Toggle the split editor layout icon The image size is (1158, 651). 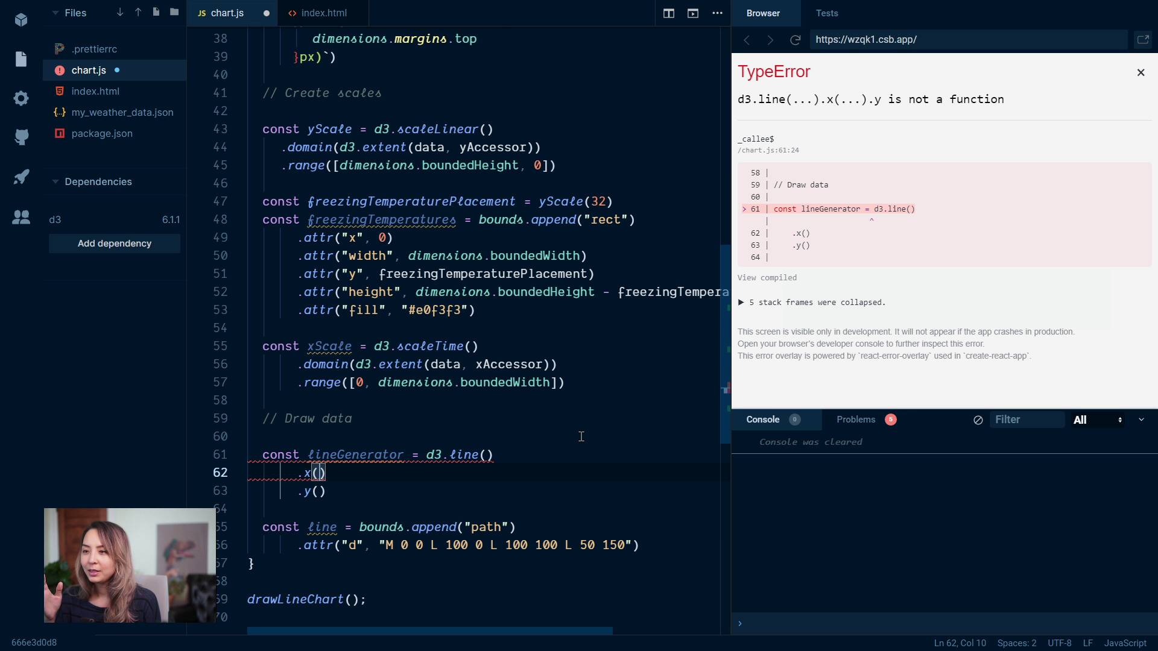[x=669, y=13]
